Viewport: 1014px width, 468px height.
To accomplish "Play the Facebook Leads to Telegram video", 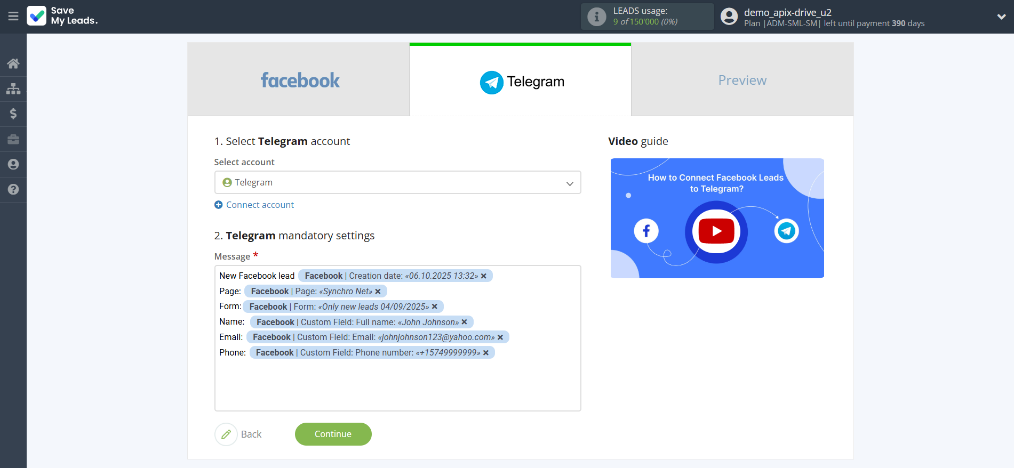I will pos(716,231).
